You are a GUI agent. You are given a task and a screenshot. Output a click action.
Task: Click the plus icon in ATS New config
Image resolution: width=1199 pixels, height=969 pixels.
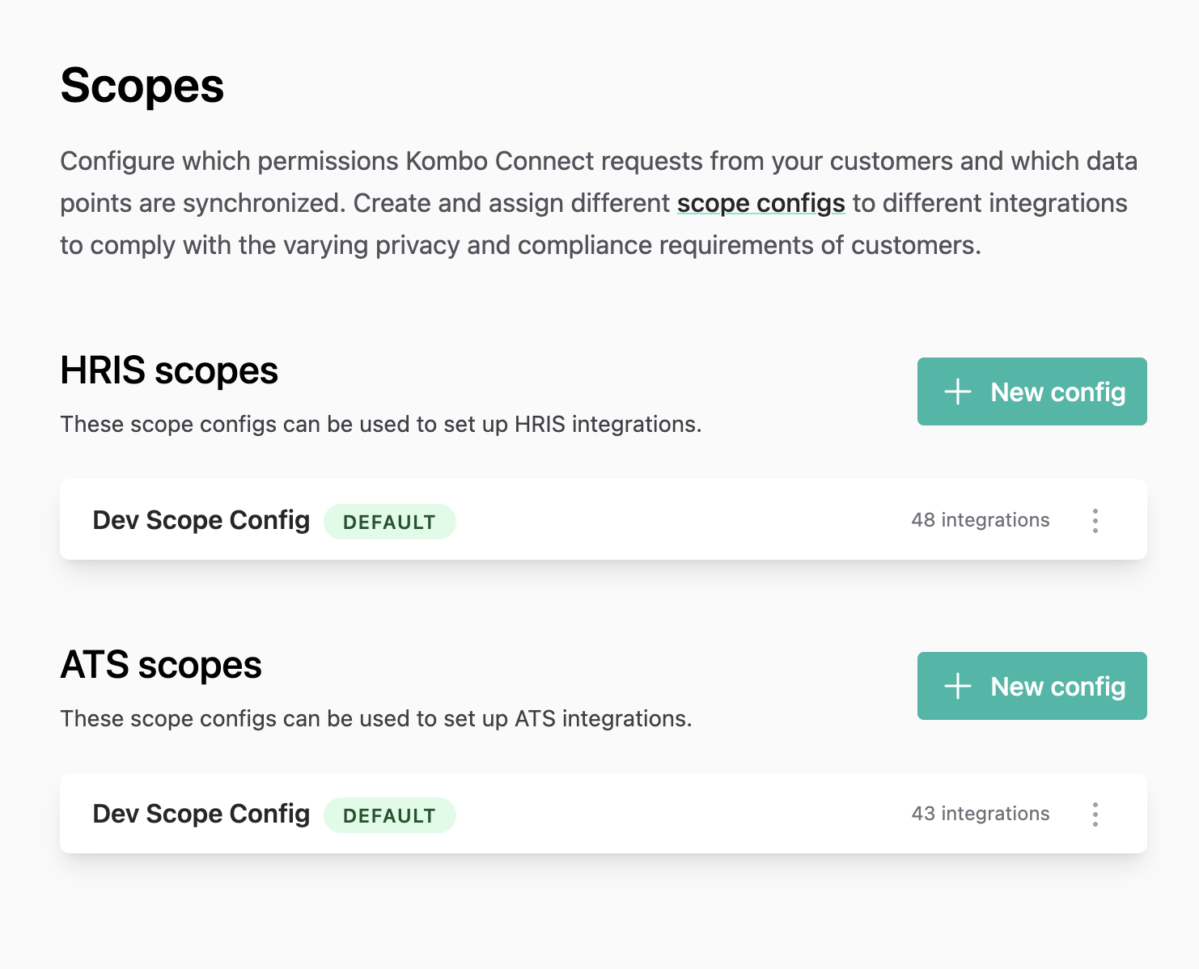click(958, 686)
